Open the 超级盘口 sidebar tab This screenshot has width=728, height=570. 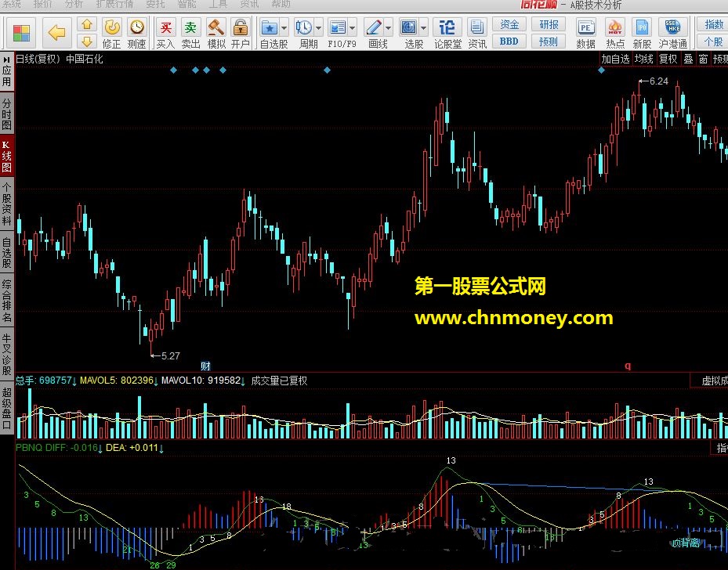pyautogui.click(x=6, y=408)
